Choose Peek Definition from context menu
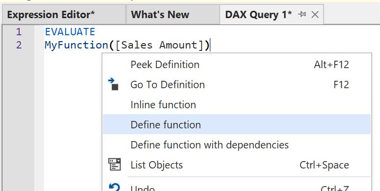 click(237, 65)
